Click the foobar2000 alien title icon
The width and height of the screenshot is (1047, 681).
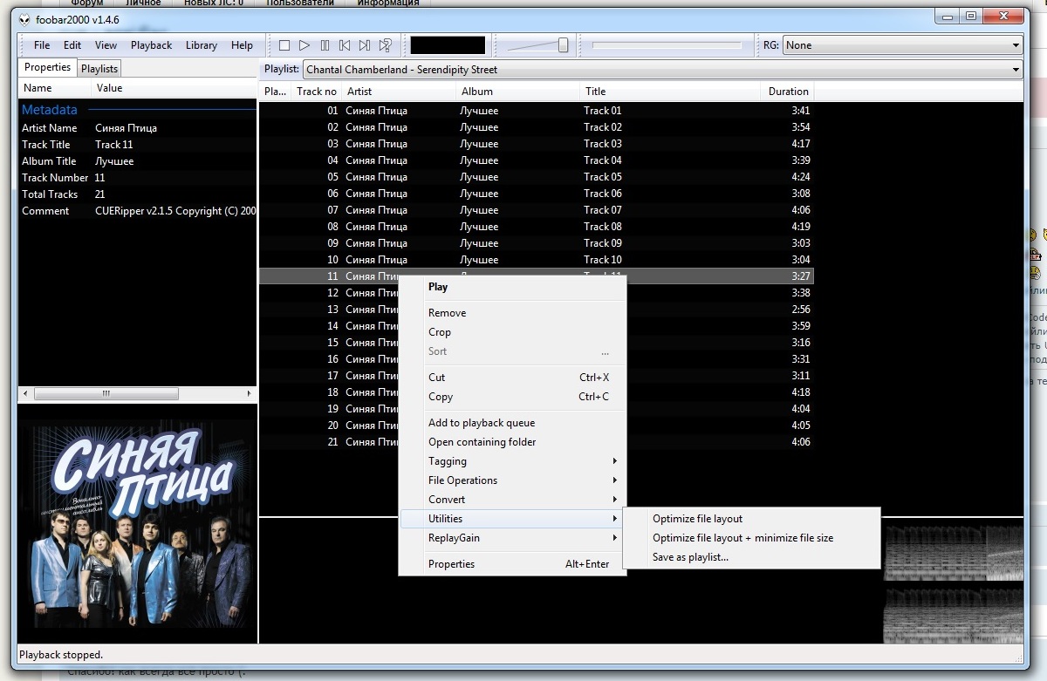[x=24, y=19]
